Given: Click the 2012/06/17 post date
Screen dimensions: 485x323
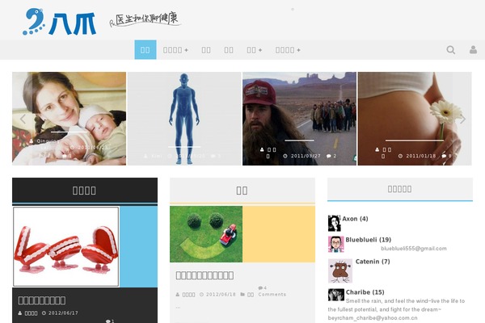Looking at the screenshot, I should (63, 313).
